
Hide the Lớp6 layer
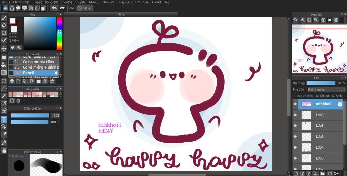(295, 137)
